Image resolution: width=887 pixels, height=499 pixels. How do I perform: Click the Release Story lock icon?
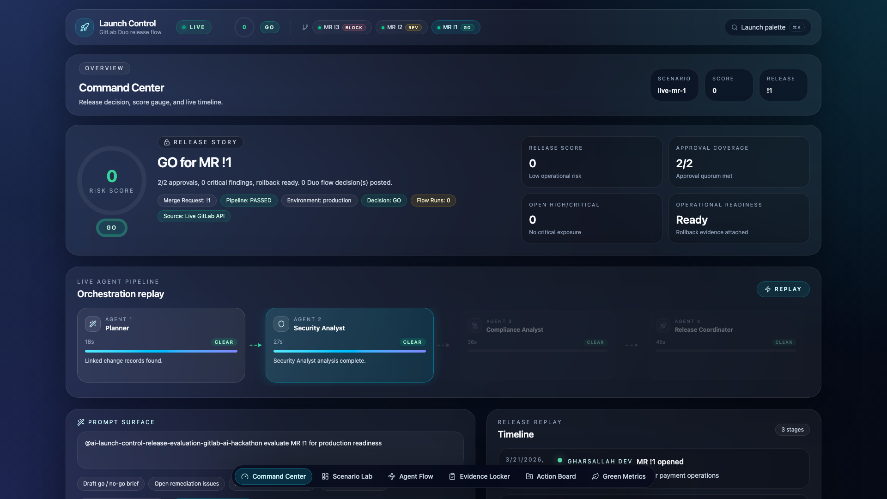tap(167, 142)
